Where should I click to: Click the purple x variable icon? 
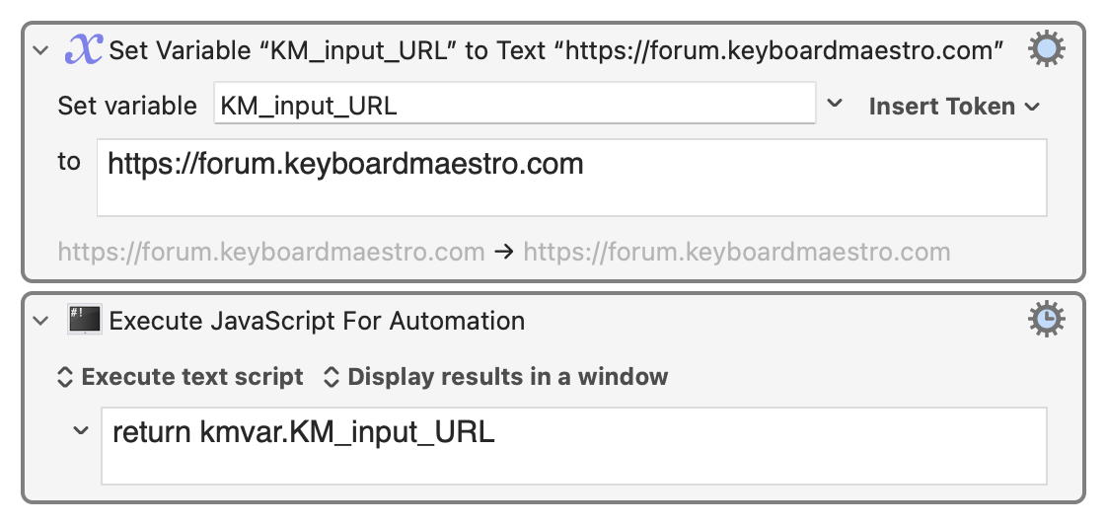83,50
